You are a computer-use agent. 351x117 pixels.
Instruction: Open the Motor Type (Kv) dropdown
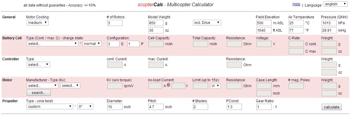click(70, 85)
